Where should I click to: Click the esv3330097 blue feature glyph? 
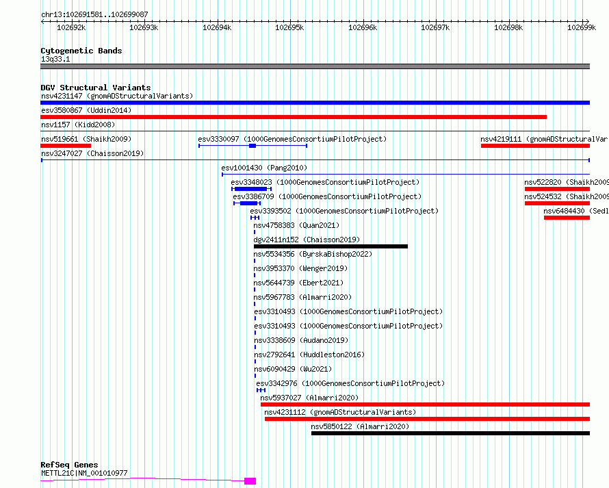coord(253,146)
